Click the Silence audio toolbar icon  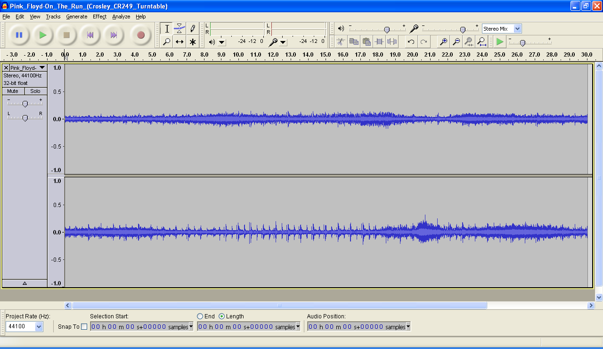pos(392,42)
